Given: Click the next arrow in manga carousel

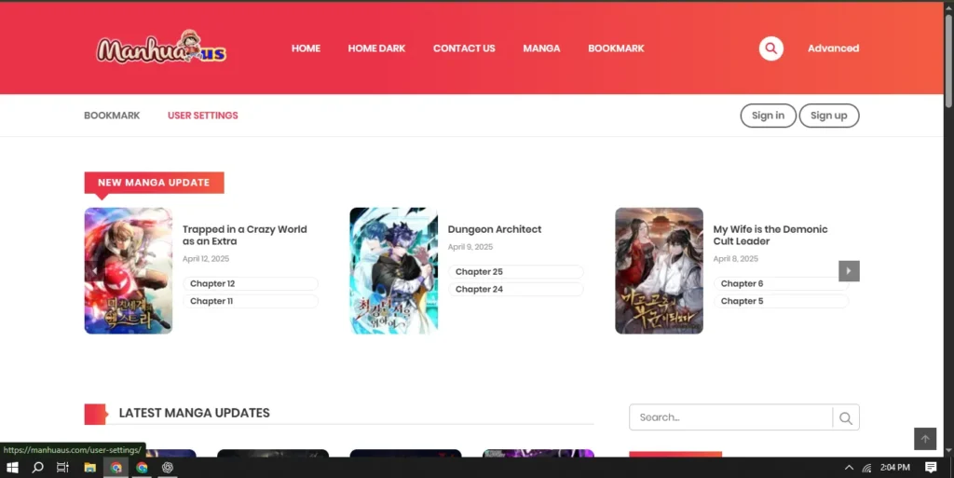Looking at the screenshot, I should (848, 271).
